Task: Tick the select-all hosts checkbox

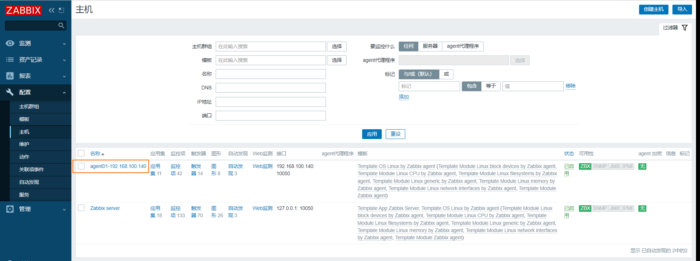Action: pos(81,153)
